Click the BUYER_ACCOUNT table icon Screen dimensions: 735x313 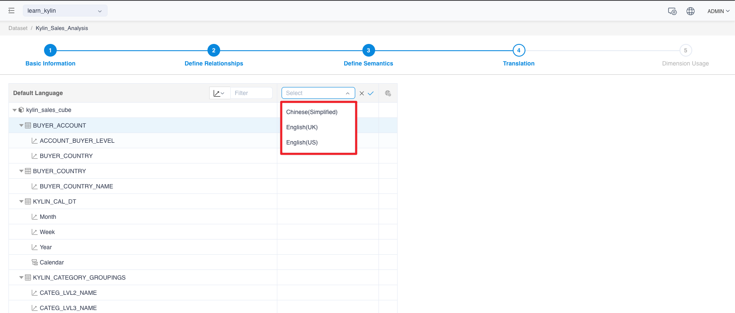(x=28, y=125)
